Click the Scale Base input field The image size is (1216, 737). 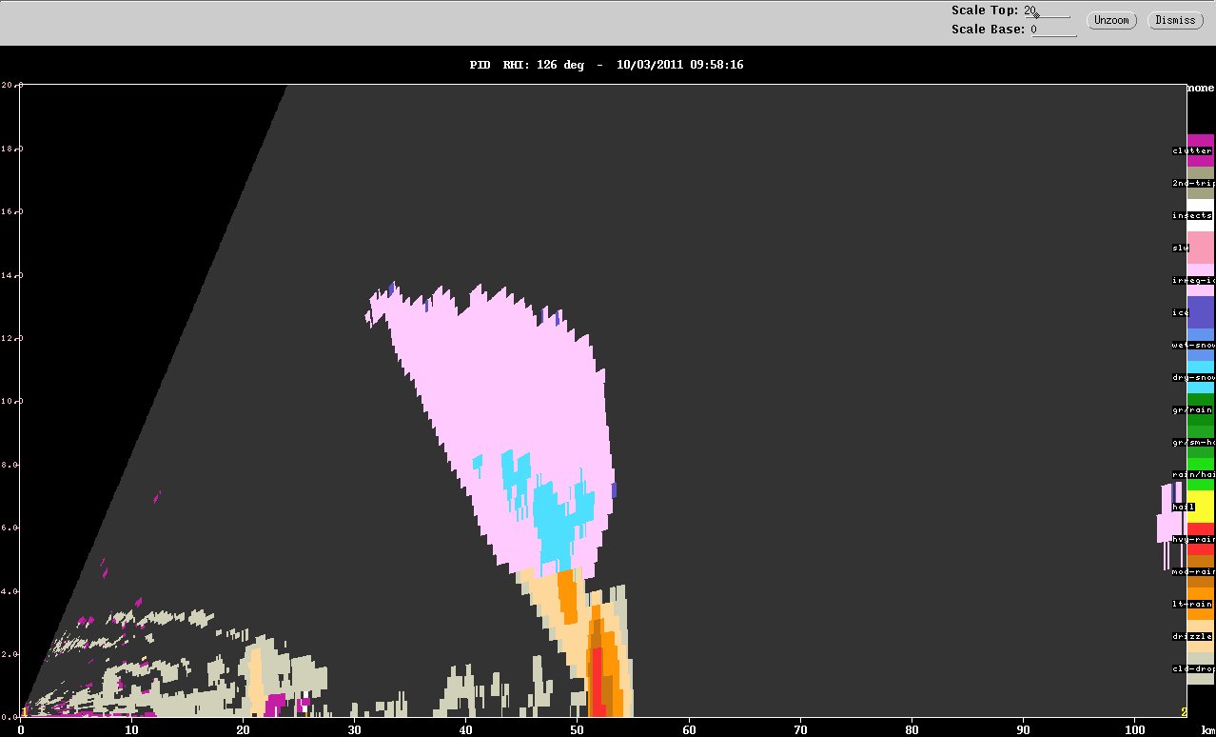tap(1054, 30)
